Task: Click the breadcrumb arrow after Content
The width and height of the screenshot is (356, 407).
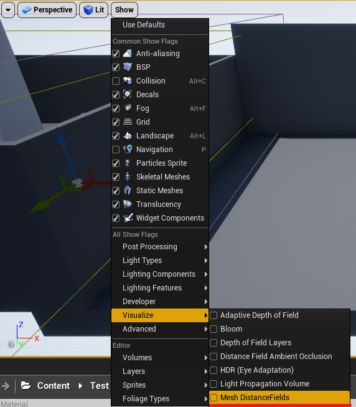Action: [x=80, y=386]
